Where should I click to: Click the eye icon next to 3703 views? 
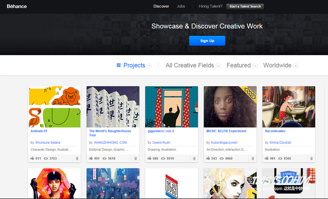tap(46, 159)
